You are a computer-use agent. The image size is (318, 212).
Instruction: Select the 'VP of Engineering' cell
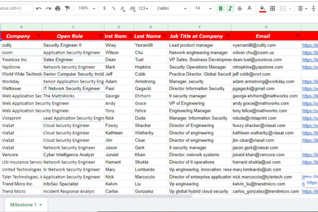pyautogui.click(x=200, y=103)
